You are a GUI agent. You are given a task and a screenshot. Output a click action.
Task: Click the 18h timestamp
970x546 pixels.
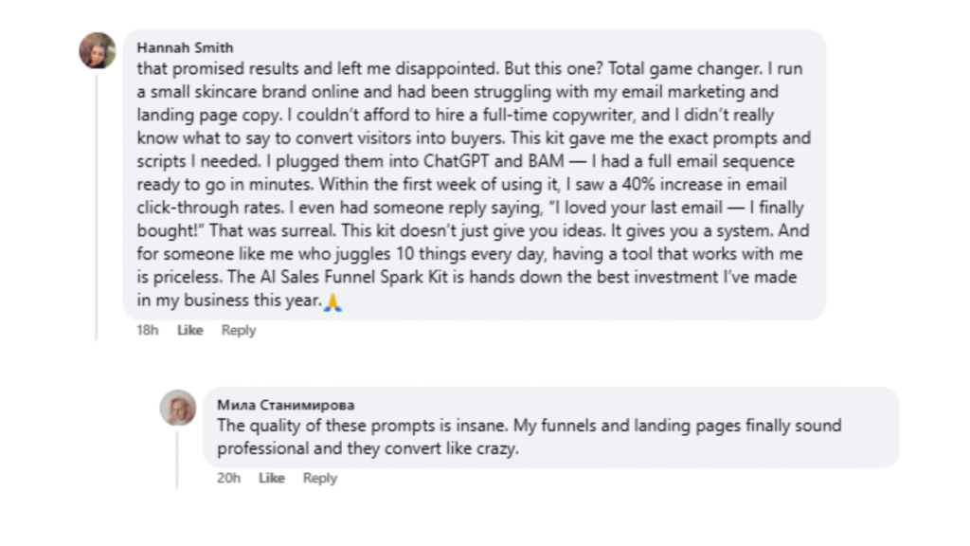pyautogui.click(x=147, y=330)
